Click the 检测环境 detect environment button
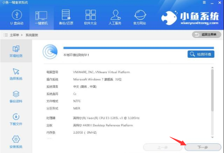The height and width of the screenshot is (153, 224). tap(201, 54)
